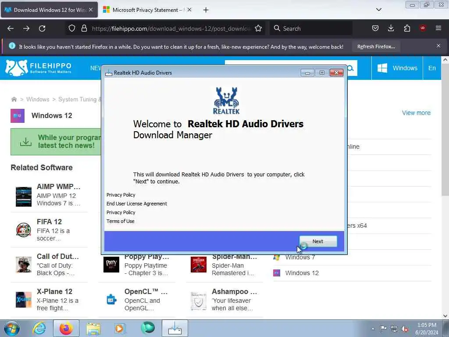Open Action Center flag tray icon
The height and width of the screenshot is (337, 449).
pos(383,328)
